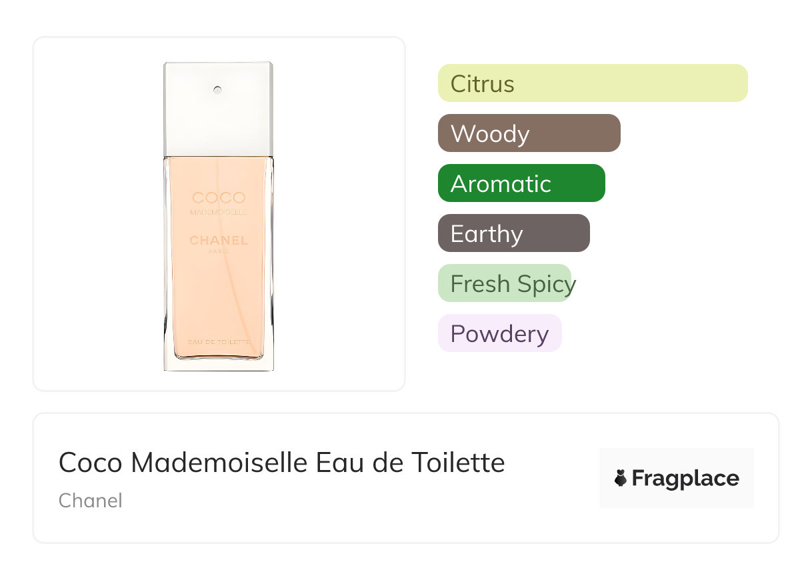
Task: Open the Fragplace wordmark text link
Action: pos(685,479)
